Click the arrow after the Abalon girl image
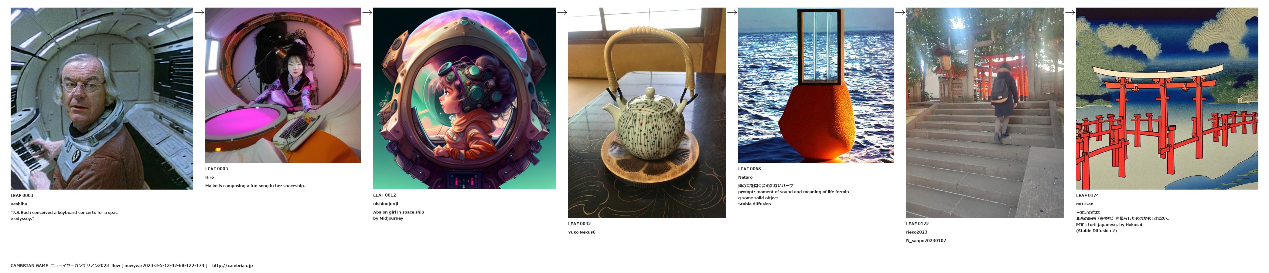Image resolution: width=1269 pixels, height=273 pixels. 562,13
